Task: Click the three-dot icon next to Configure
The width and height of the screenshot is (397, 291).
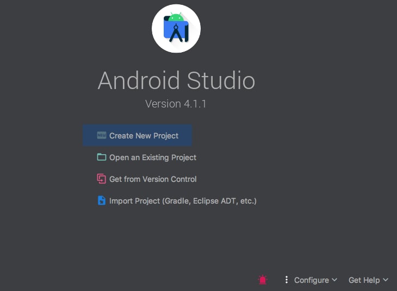Action: pos(287,280)
